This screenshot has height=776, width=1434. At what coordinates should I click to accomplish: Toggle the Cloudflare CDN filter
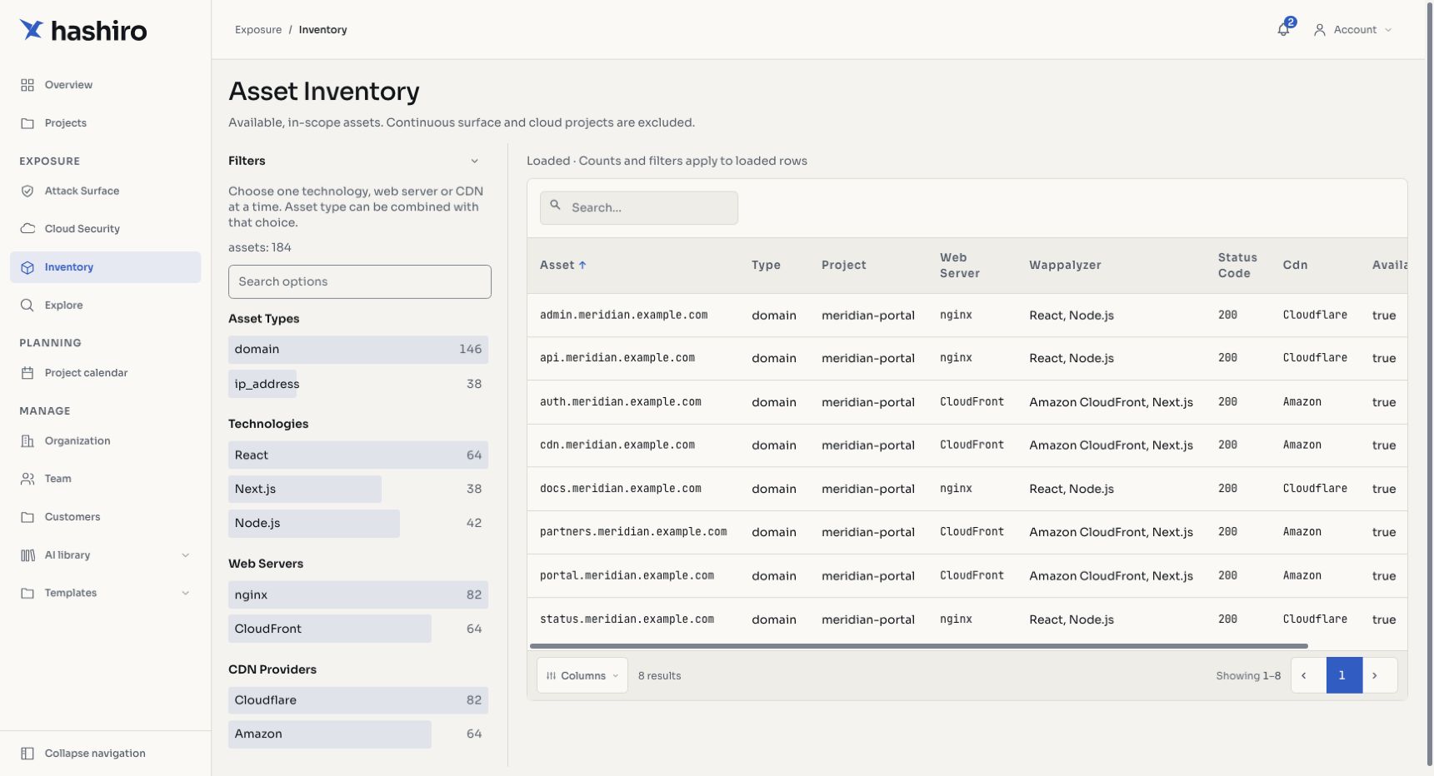pyautogui.click(x=358, y=700)
